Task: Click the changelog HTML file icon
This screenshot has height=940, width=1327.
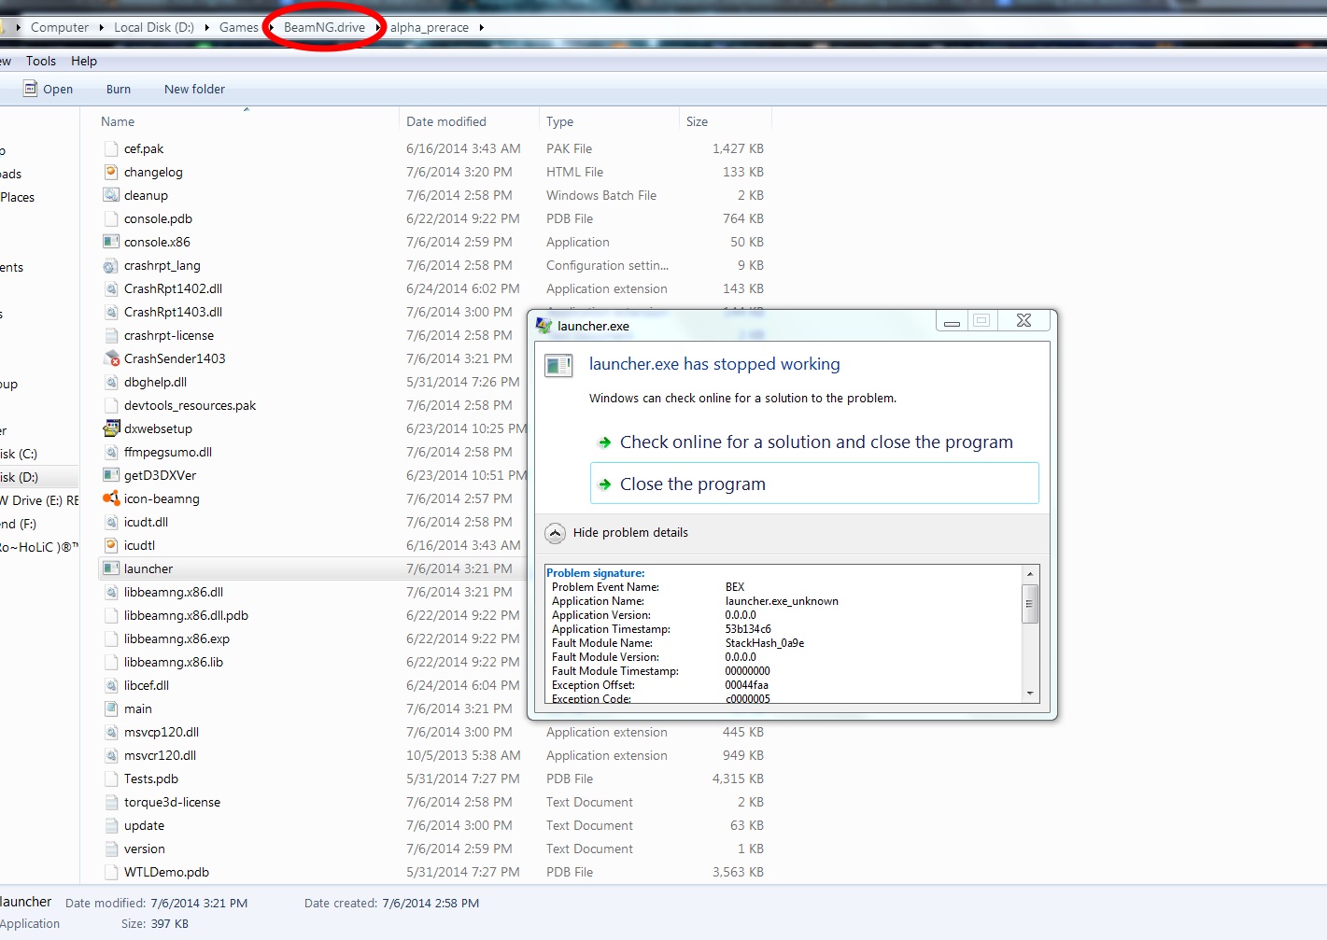Action: coord(111,172)
